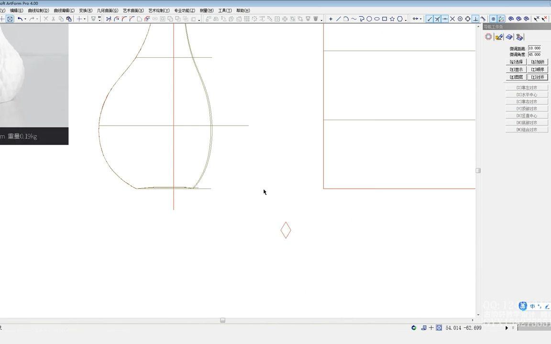Select the star shape tool
The height and width of the screenshot is (344, 551).
click(392, 19)
